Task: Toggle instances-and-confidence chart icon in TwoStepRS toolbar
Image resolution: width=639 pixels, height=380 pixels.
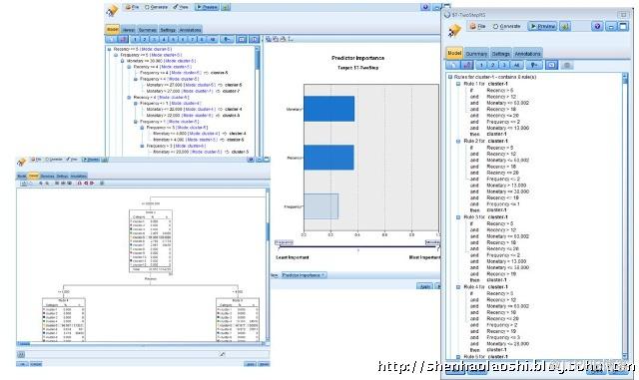Action: click(x=466, y=65)
